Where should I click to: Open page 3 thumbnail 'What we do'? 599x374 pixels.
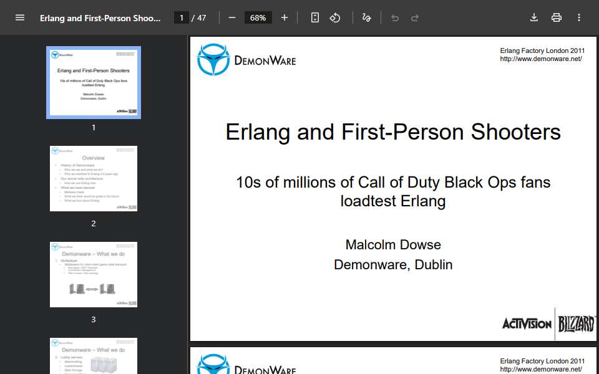(x=94, y=274)
